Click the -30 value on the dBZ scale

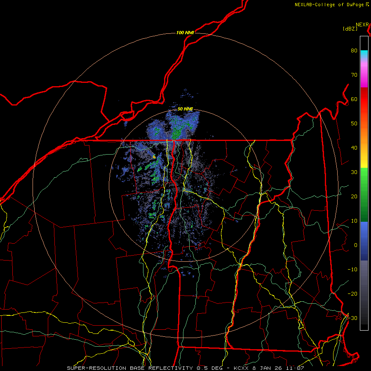(352, 318)
